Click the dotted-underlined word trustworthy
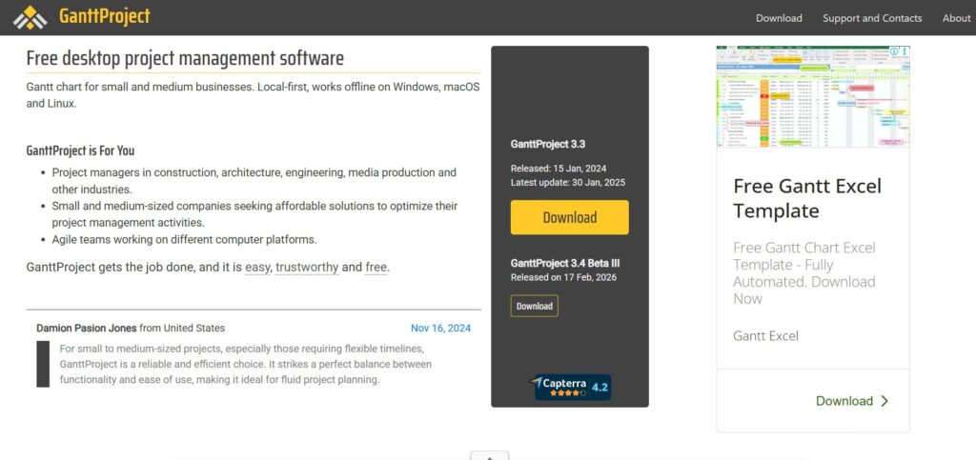976x460 pixels. point(307,268)
